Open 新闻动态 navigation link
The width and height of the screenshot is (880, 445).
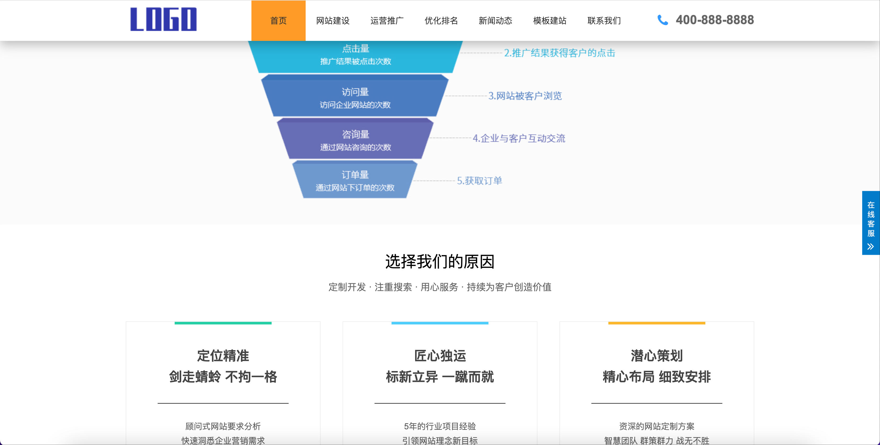(x=495, y=20)
